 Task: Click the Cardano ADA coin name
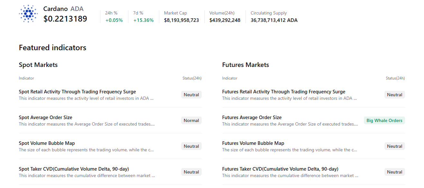pos(63,9)
